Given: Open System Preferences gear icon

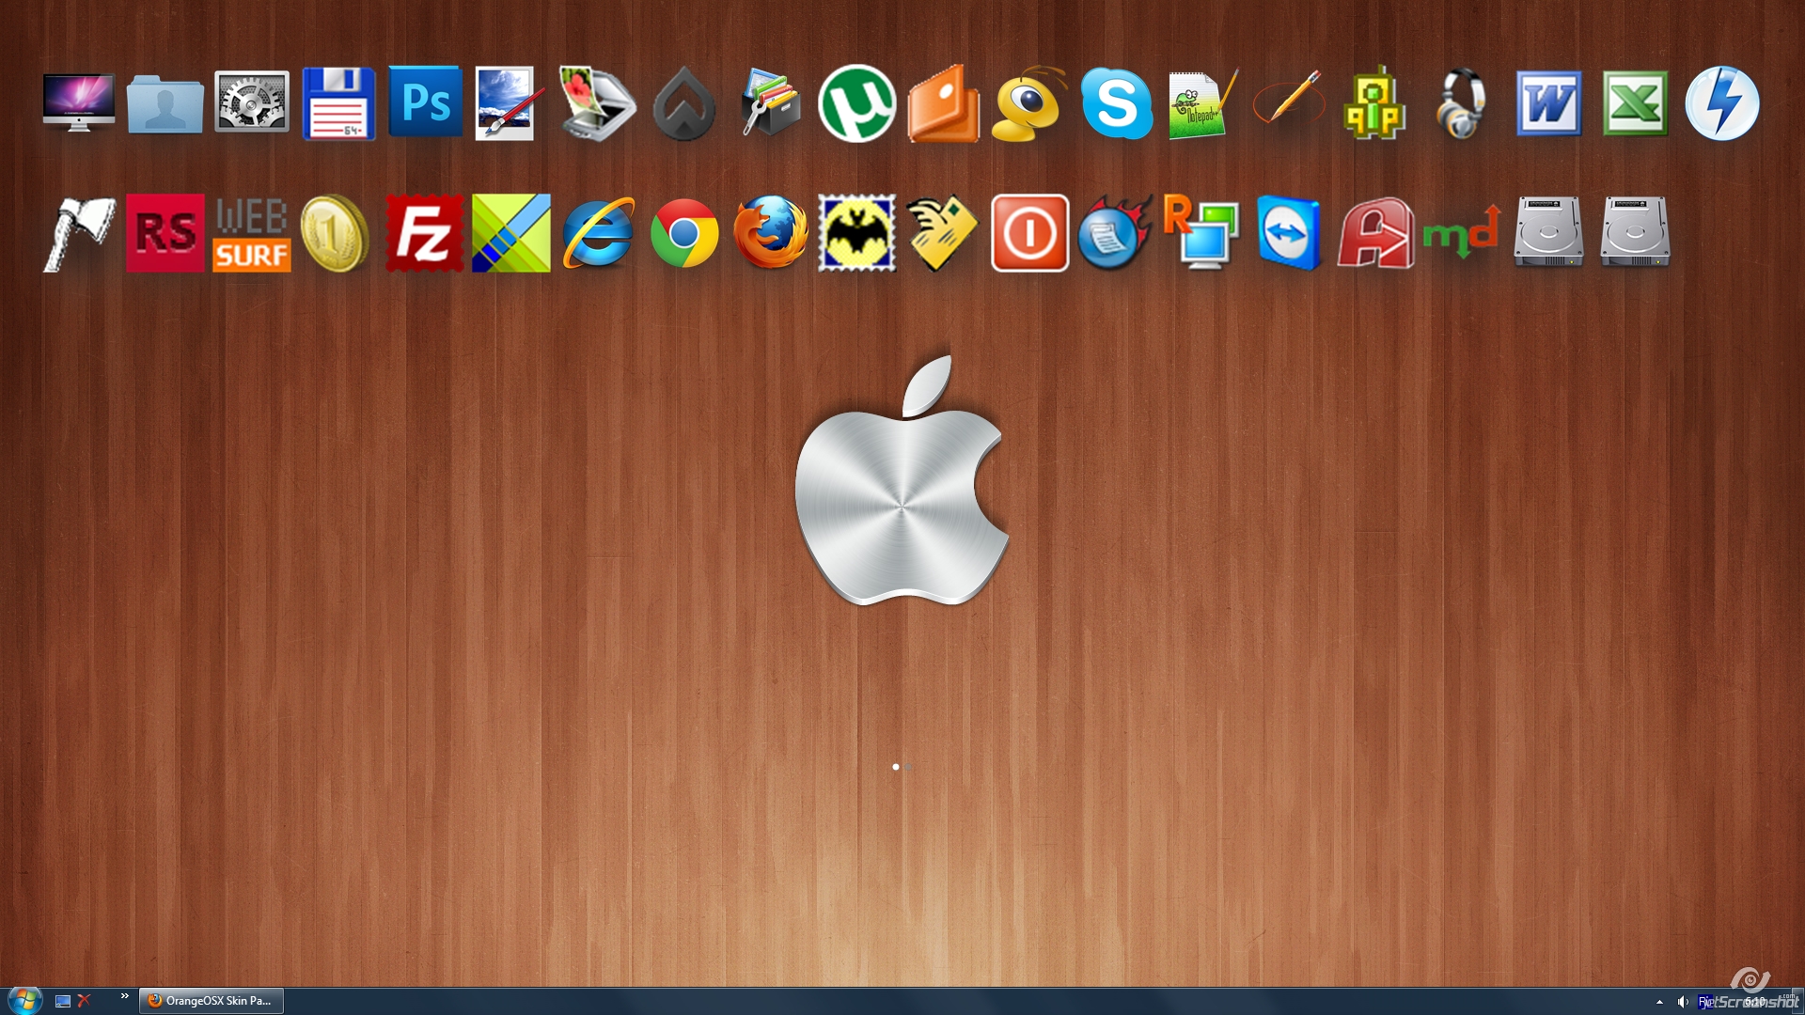Looking at the screenshot, I should [x=251, y=102].
